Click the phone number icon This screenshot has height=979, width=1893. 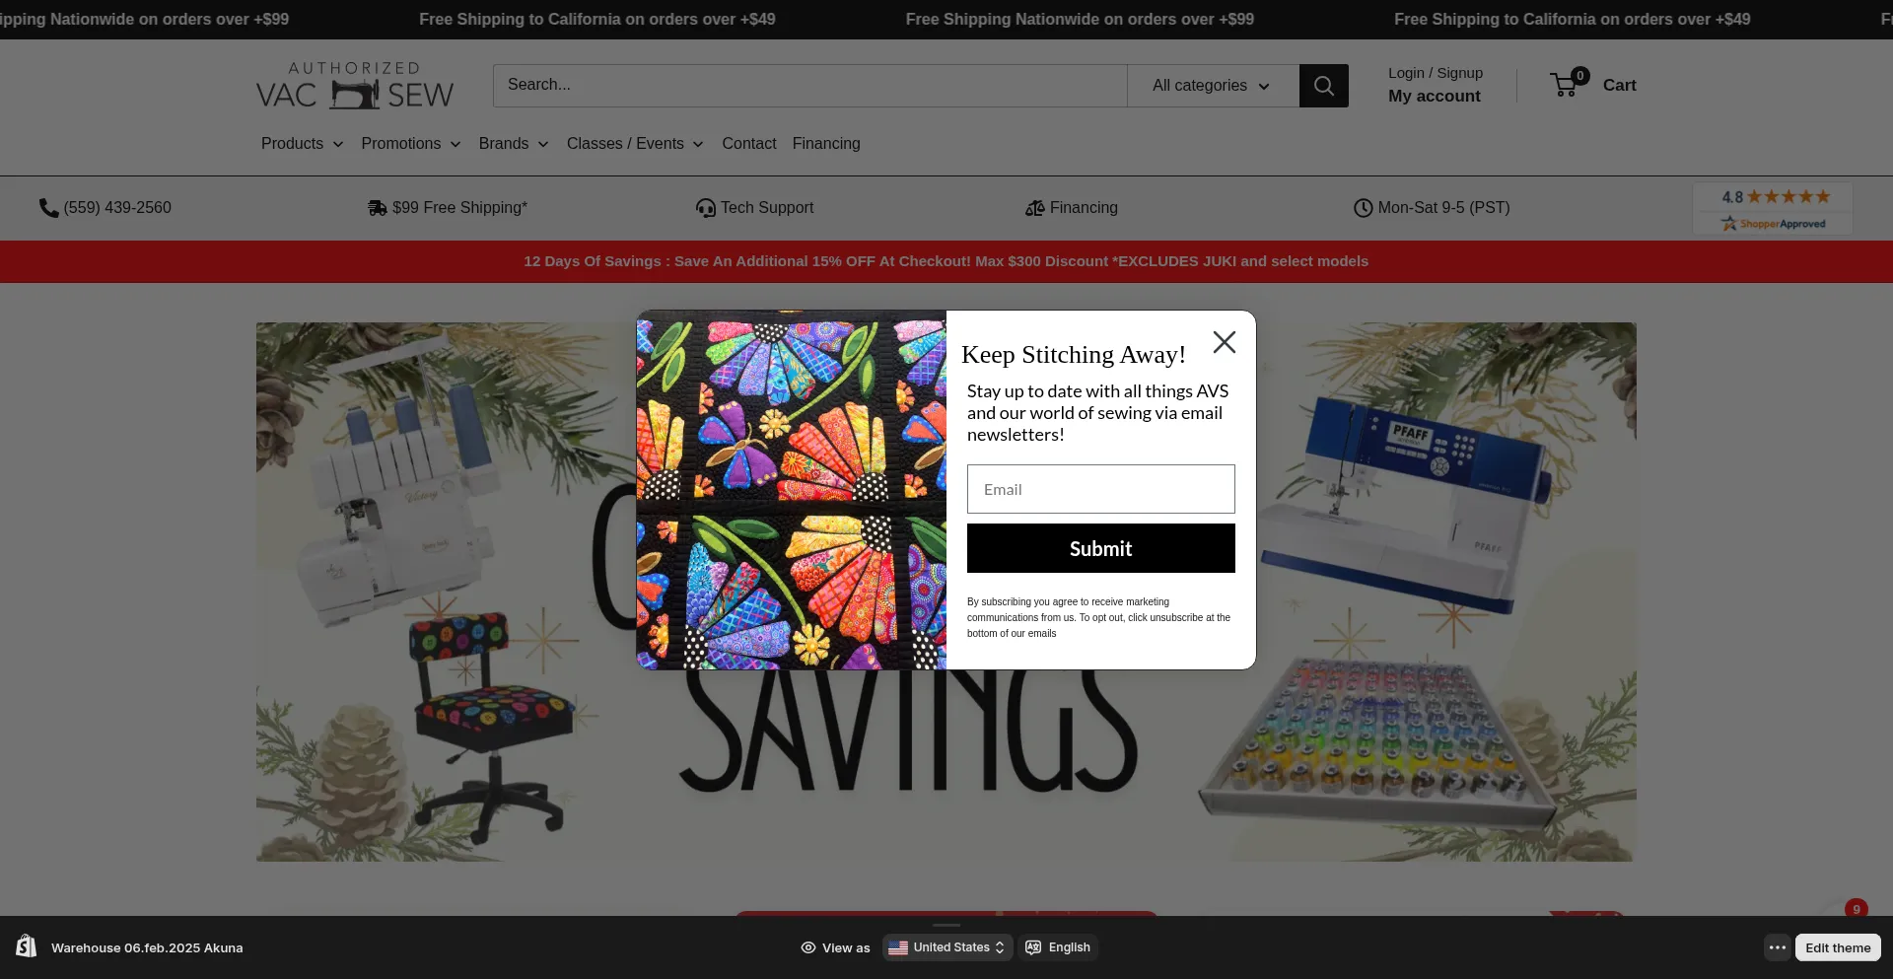48,208
